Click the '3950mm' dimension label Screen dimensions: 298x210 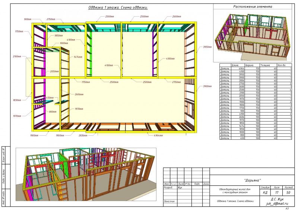point(207,47)
